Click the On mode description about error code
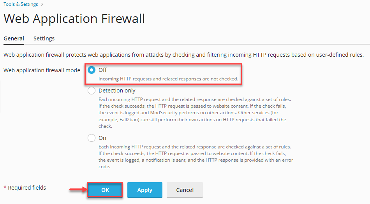370x204 pixels. [x=196, y=157]
